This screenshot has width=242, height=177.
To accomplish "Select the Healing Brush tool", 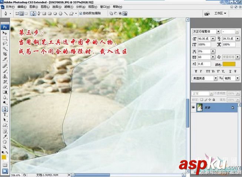I will 5,66.
